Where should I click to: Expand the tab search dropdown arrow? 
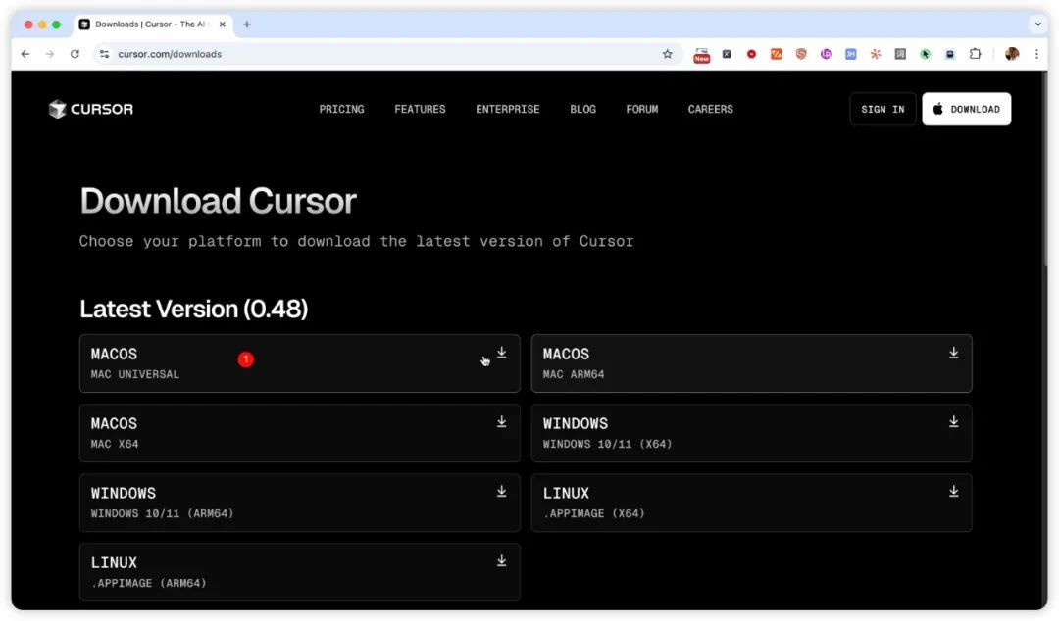1038,24
